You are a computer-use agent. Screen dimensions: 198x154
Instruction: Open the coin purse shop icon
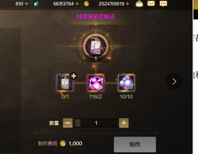(139, 3)
